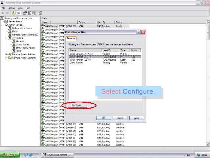Click the Routing and Remote Access title bar icon
The width and height of the screenshot is (210, 158).
[x=2, y=3]
